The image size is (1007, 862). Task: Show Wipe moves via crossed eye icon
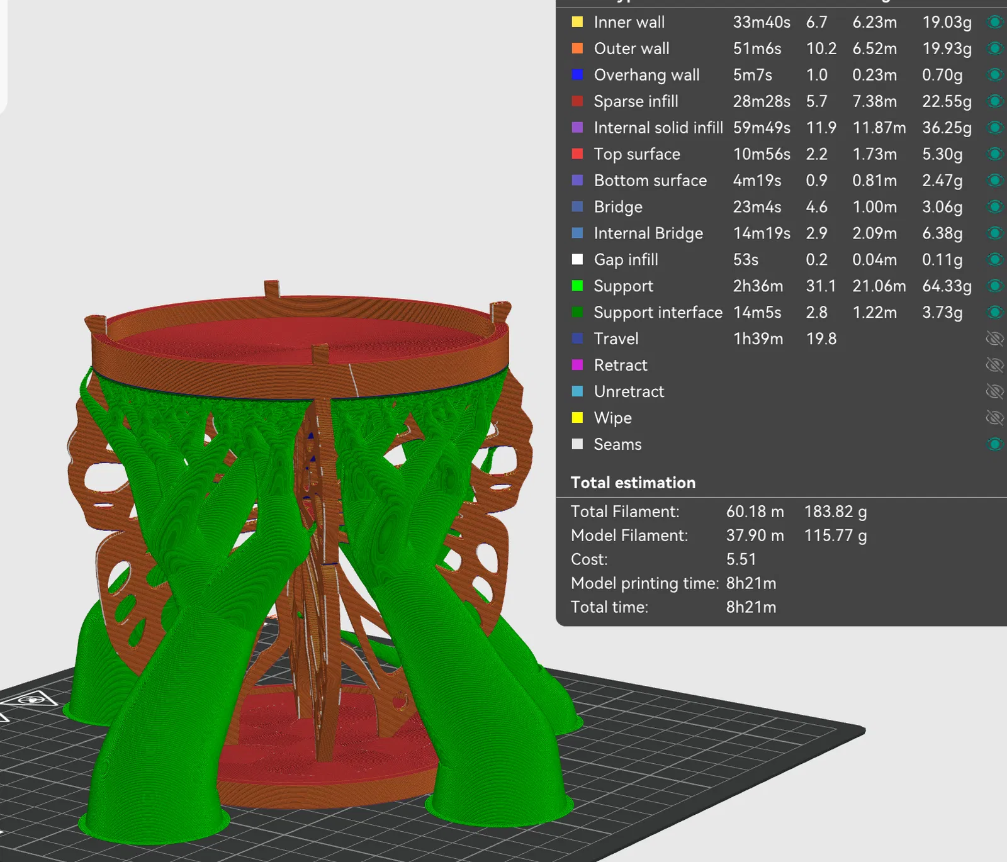994,418
